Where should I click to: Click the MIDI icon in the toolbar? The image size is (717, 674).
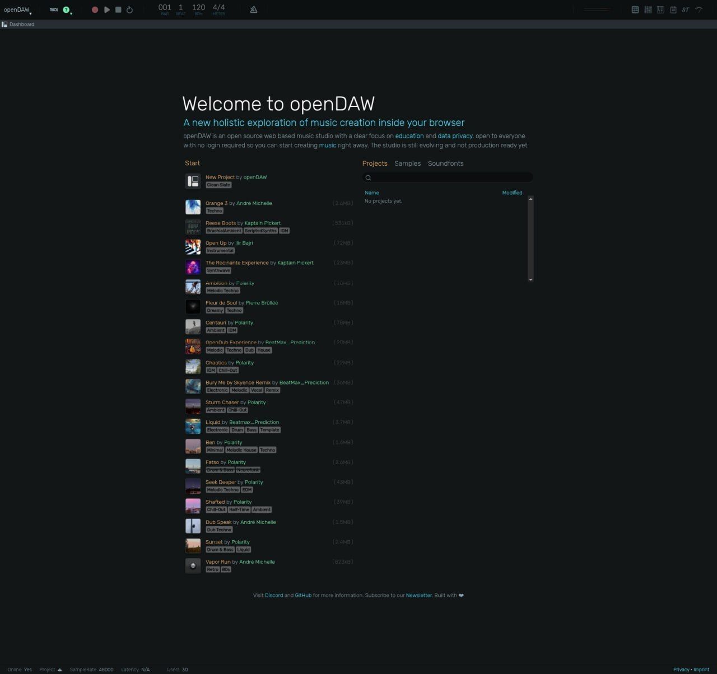click(x=54, y=10)
